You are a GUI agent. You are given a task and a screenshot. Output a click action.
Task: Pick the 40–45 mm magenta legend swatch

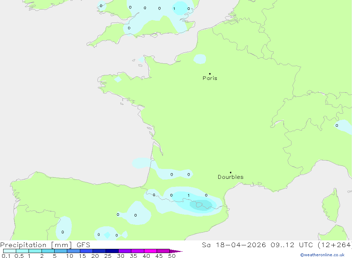(x=150, y=251)
